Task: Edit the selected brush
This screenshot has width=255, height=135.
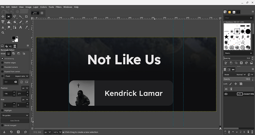Action: click(226, 63)
